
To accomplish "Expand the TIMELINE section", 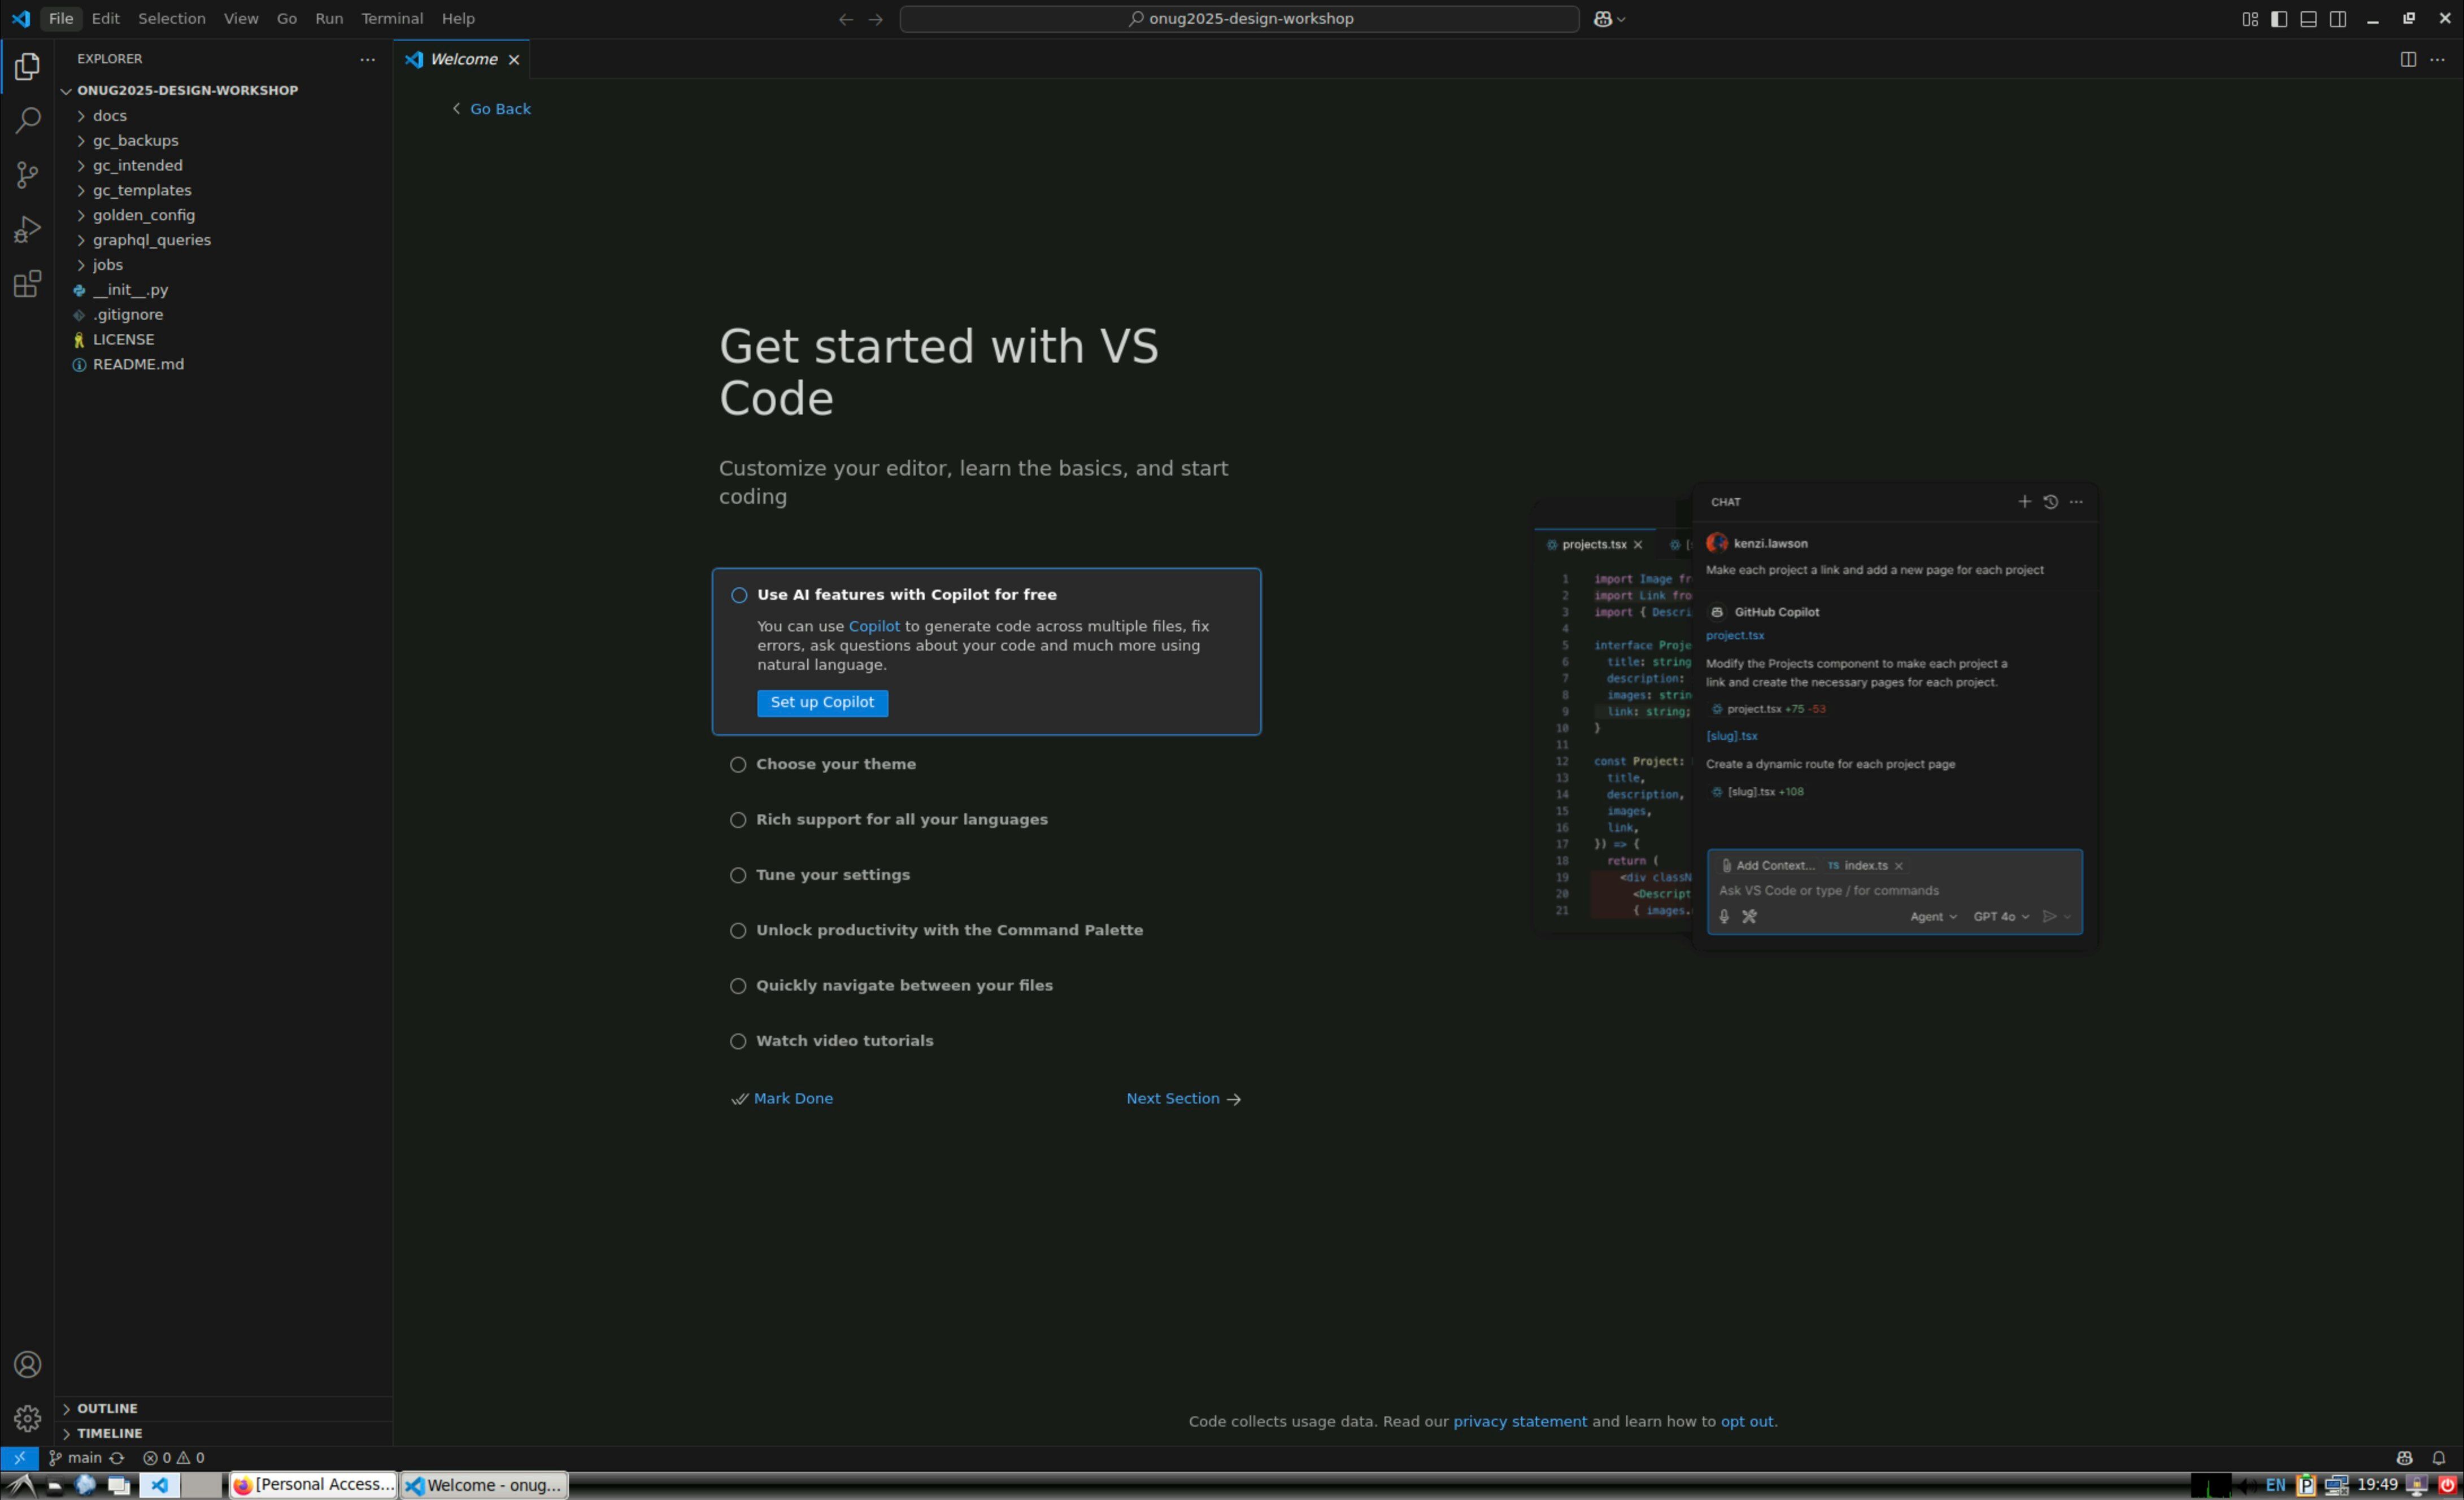I will tap(109, 1433).
